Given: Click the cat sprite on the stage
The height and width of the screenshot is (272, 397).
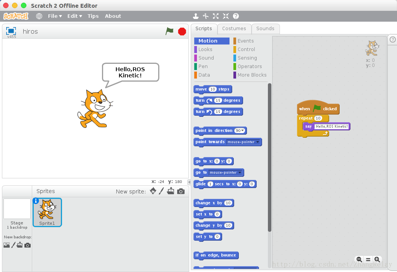Looking at the screenshot, I should (95, 108).
